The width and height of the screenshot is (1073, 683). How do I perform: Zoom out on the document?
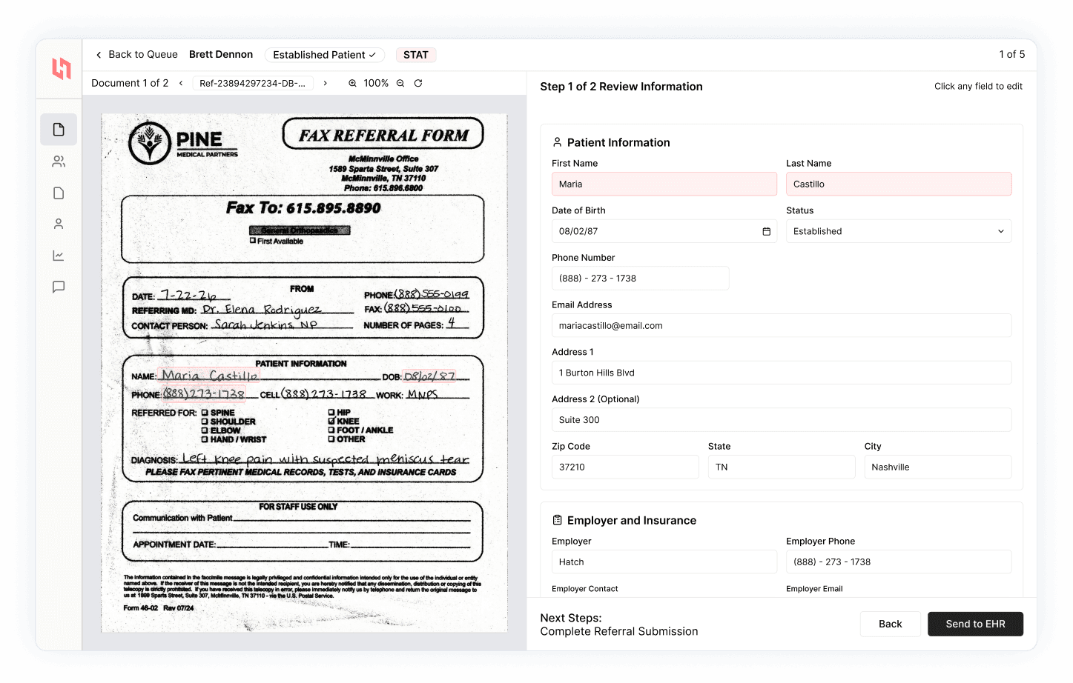click(400, 84)
